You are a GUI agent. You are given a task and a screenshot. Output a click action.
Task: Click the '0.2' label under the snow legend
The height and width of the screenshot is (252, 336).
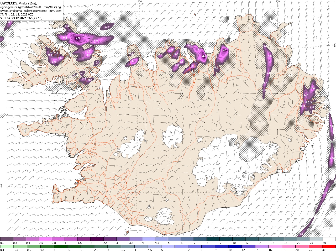2,243
